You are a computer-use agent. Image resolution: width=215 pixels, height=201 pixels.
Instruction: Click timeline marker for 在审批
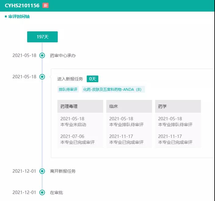42,192
